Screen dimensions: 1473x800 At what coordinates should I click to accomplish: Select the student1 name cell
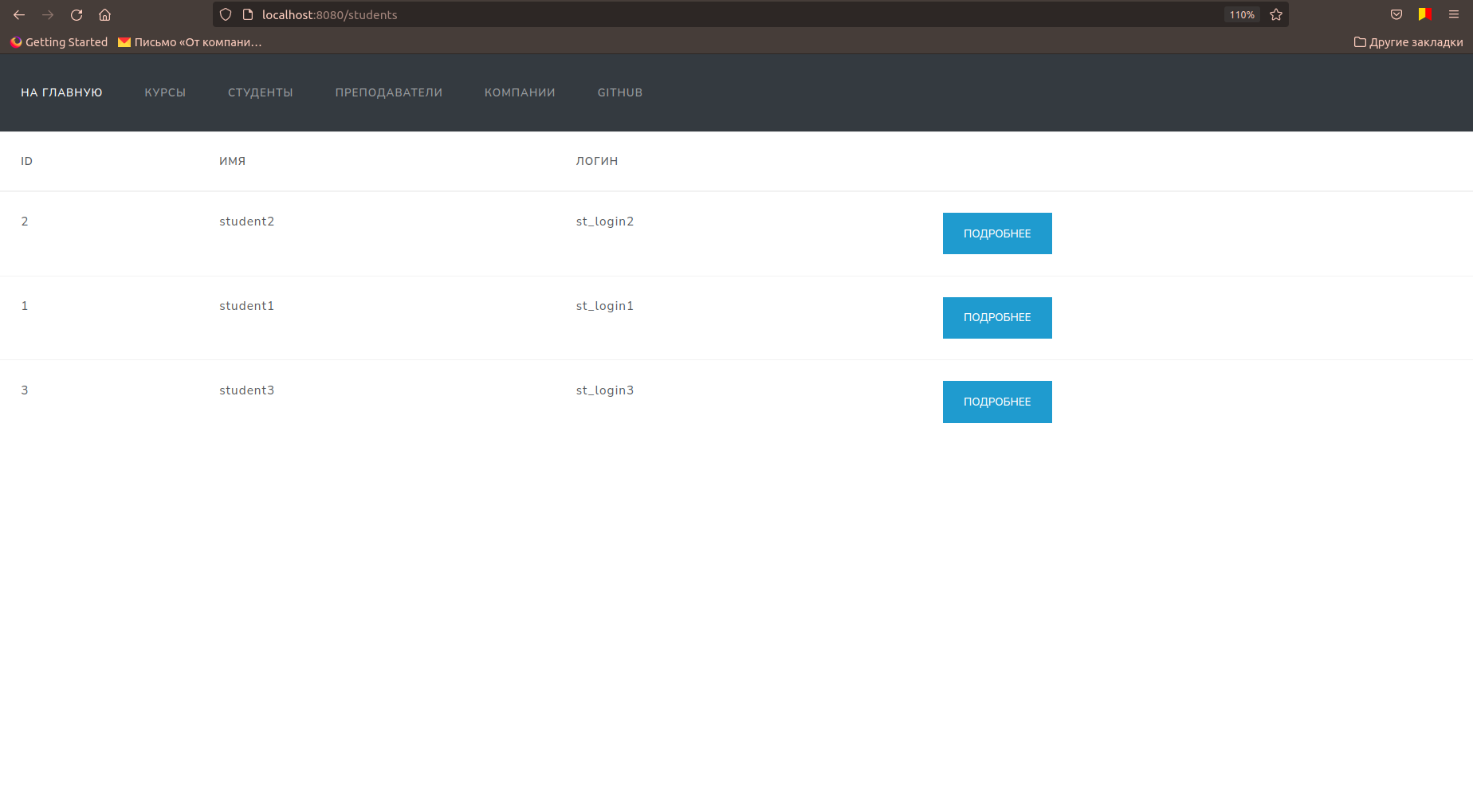(x=247, y=306)
